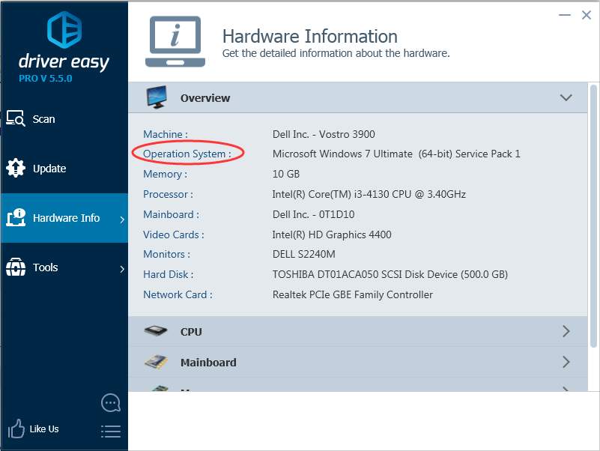
Task: Collapse the Overview section chevron
Action: click(x=566, y=98)
